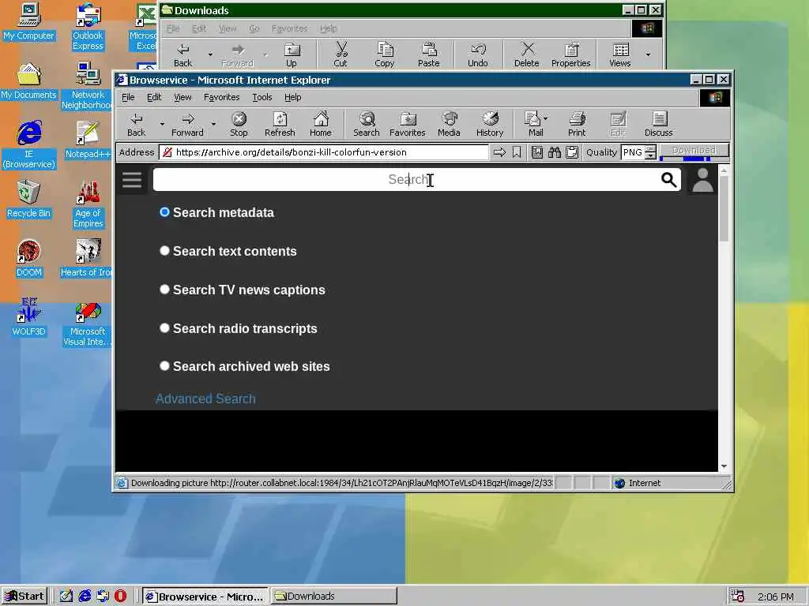Screen dimensions: 809x606
Task: Open the History pane in IE toolbar
Action: click(x=490, y=124)
